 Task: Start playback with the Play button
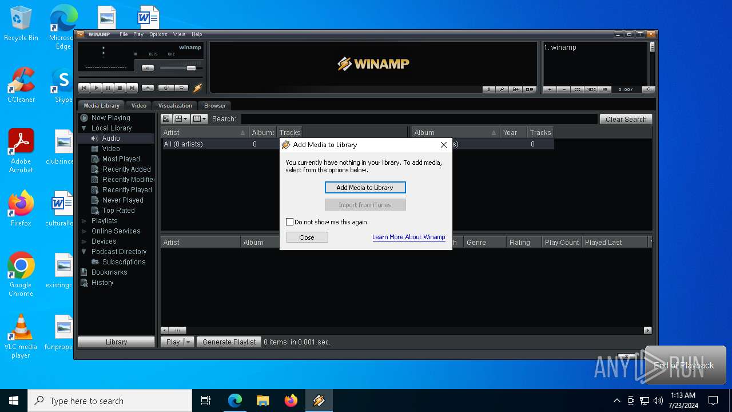[x=96, y=88]
